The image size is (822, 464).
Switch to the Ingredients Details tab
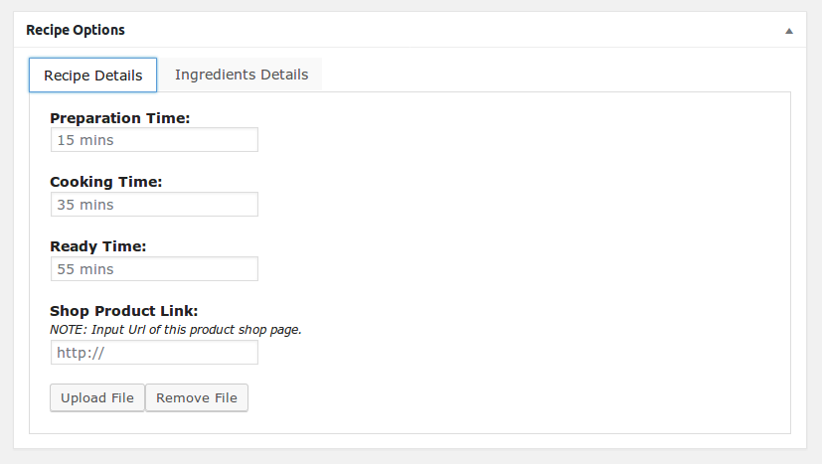pos(242,75)
